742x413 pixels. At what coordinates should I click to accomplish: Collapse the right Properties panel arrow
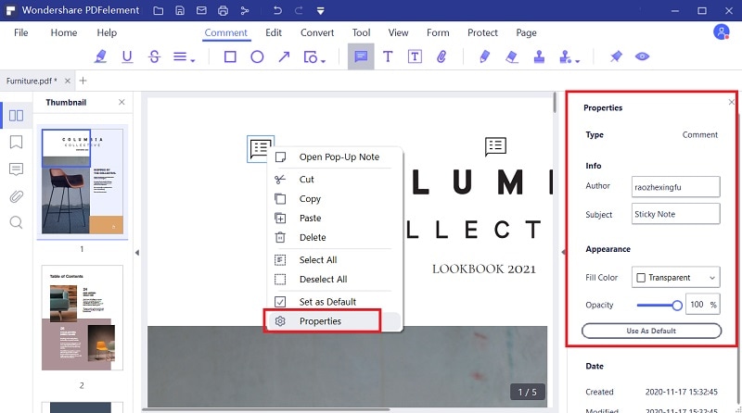[563, 252]
